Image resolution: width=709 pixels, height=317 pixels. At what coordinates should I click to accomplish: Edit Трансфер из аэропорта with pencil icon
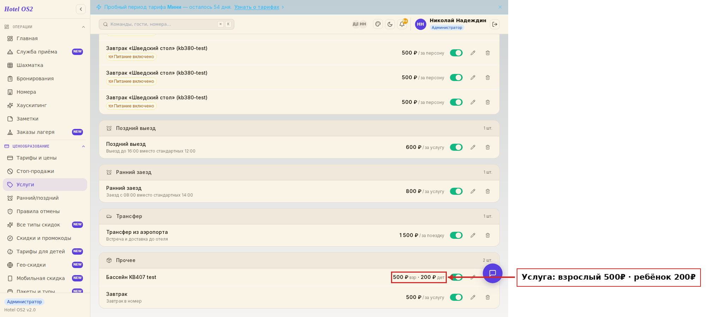click(473, 235)
